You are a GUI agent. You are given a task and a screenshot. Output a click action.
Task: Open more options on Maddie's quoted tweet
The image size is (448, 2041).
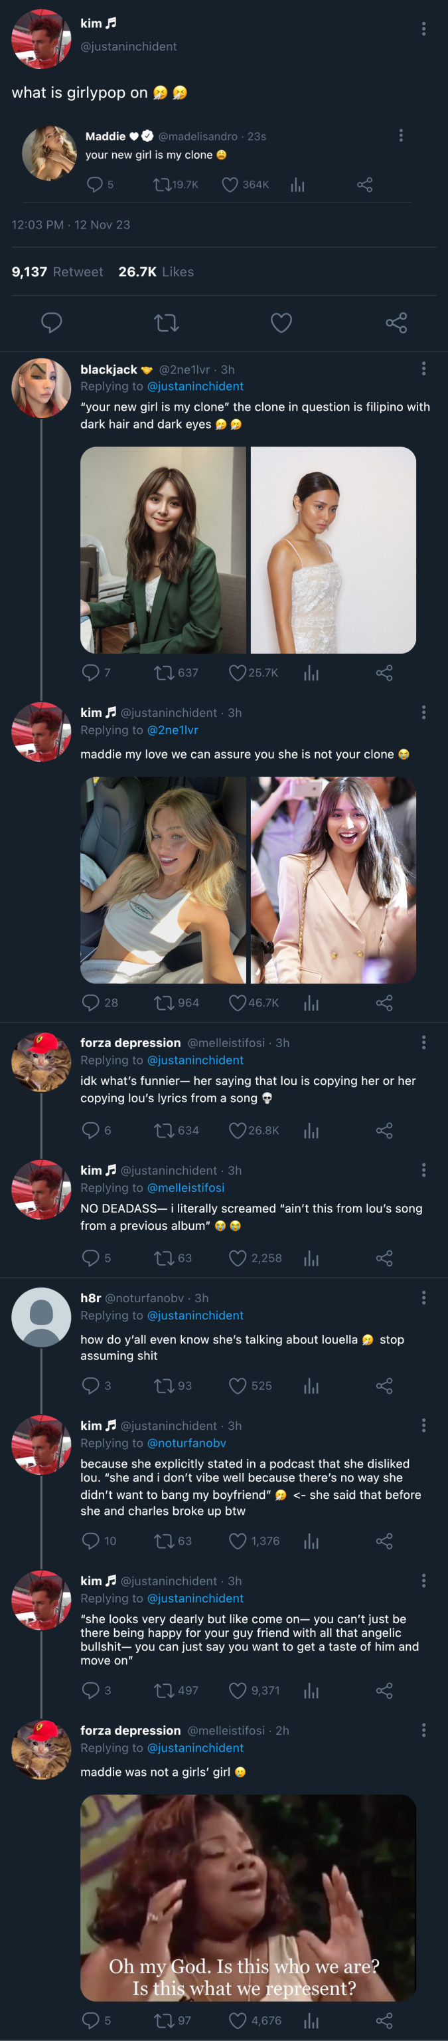pyautogui.click(x=400, y=136)
